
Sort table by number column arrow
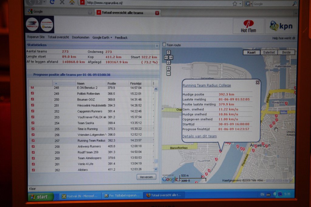(x=56, y=83)
